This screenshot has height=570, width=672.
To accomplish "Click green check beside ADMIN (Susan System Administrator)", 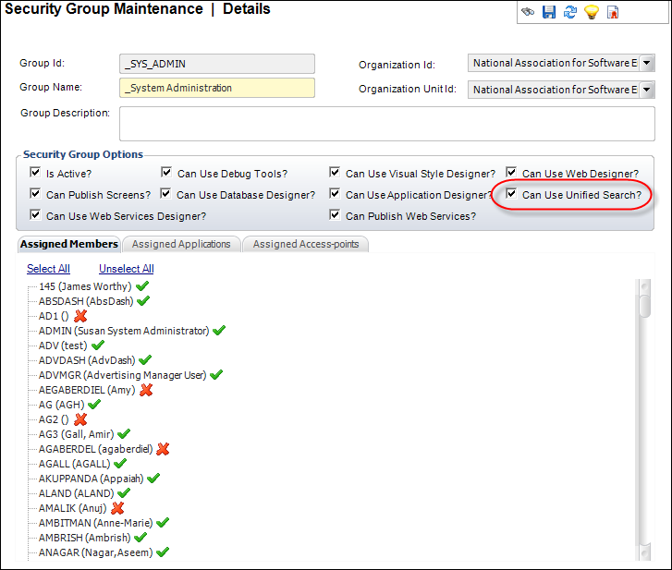I will pos(219,330).
